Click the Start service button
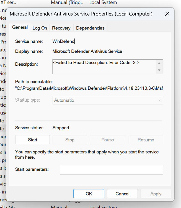The image size is (181, 208). coord(32,140)
